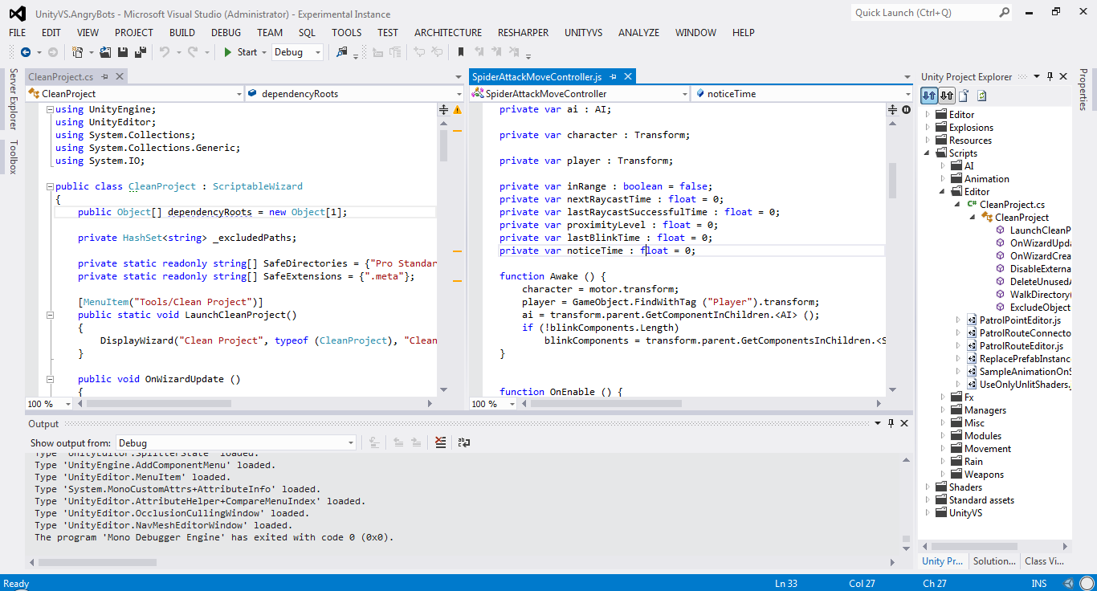Click the pin icon on CleanProject.cs tab
Viewport: 1097px width, 591px height.
105,76
